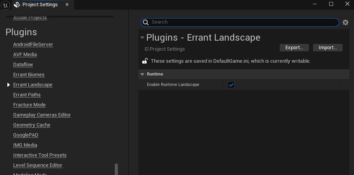
Task: Click the Enable Runtime Landscape label
Action: 173,84
